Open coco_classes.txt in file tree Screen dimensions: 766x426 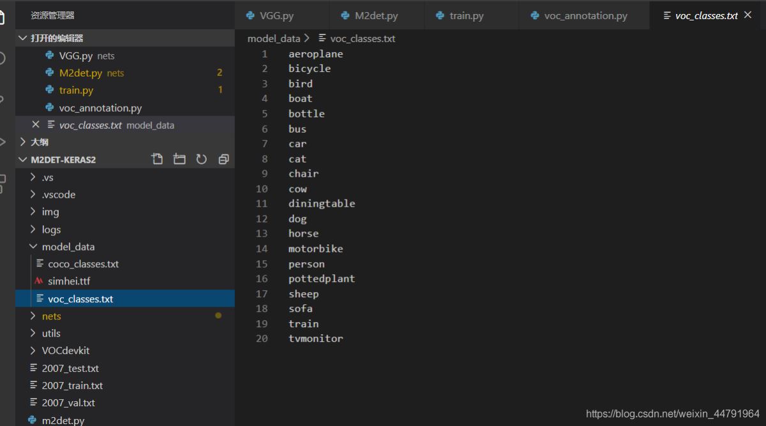point(83,264)
